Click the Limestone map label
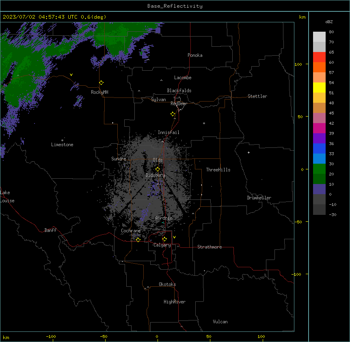Screen dimensions: 350x342 62,145
